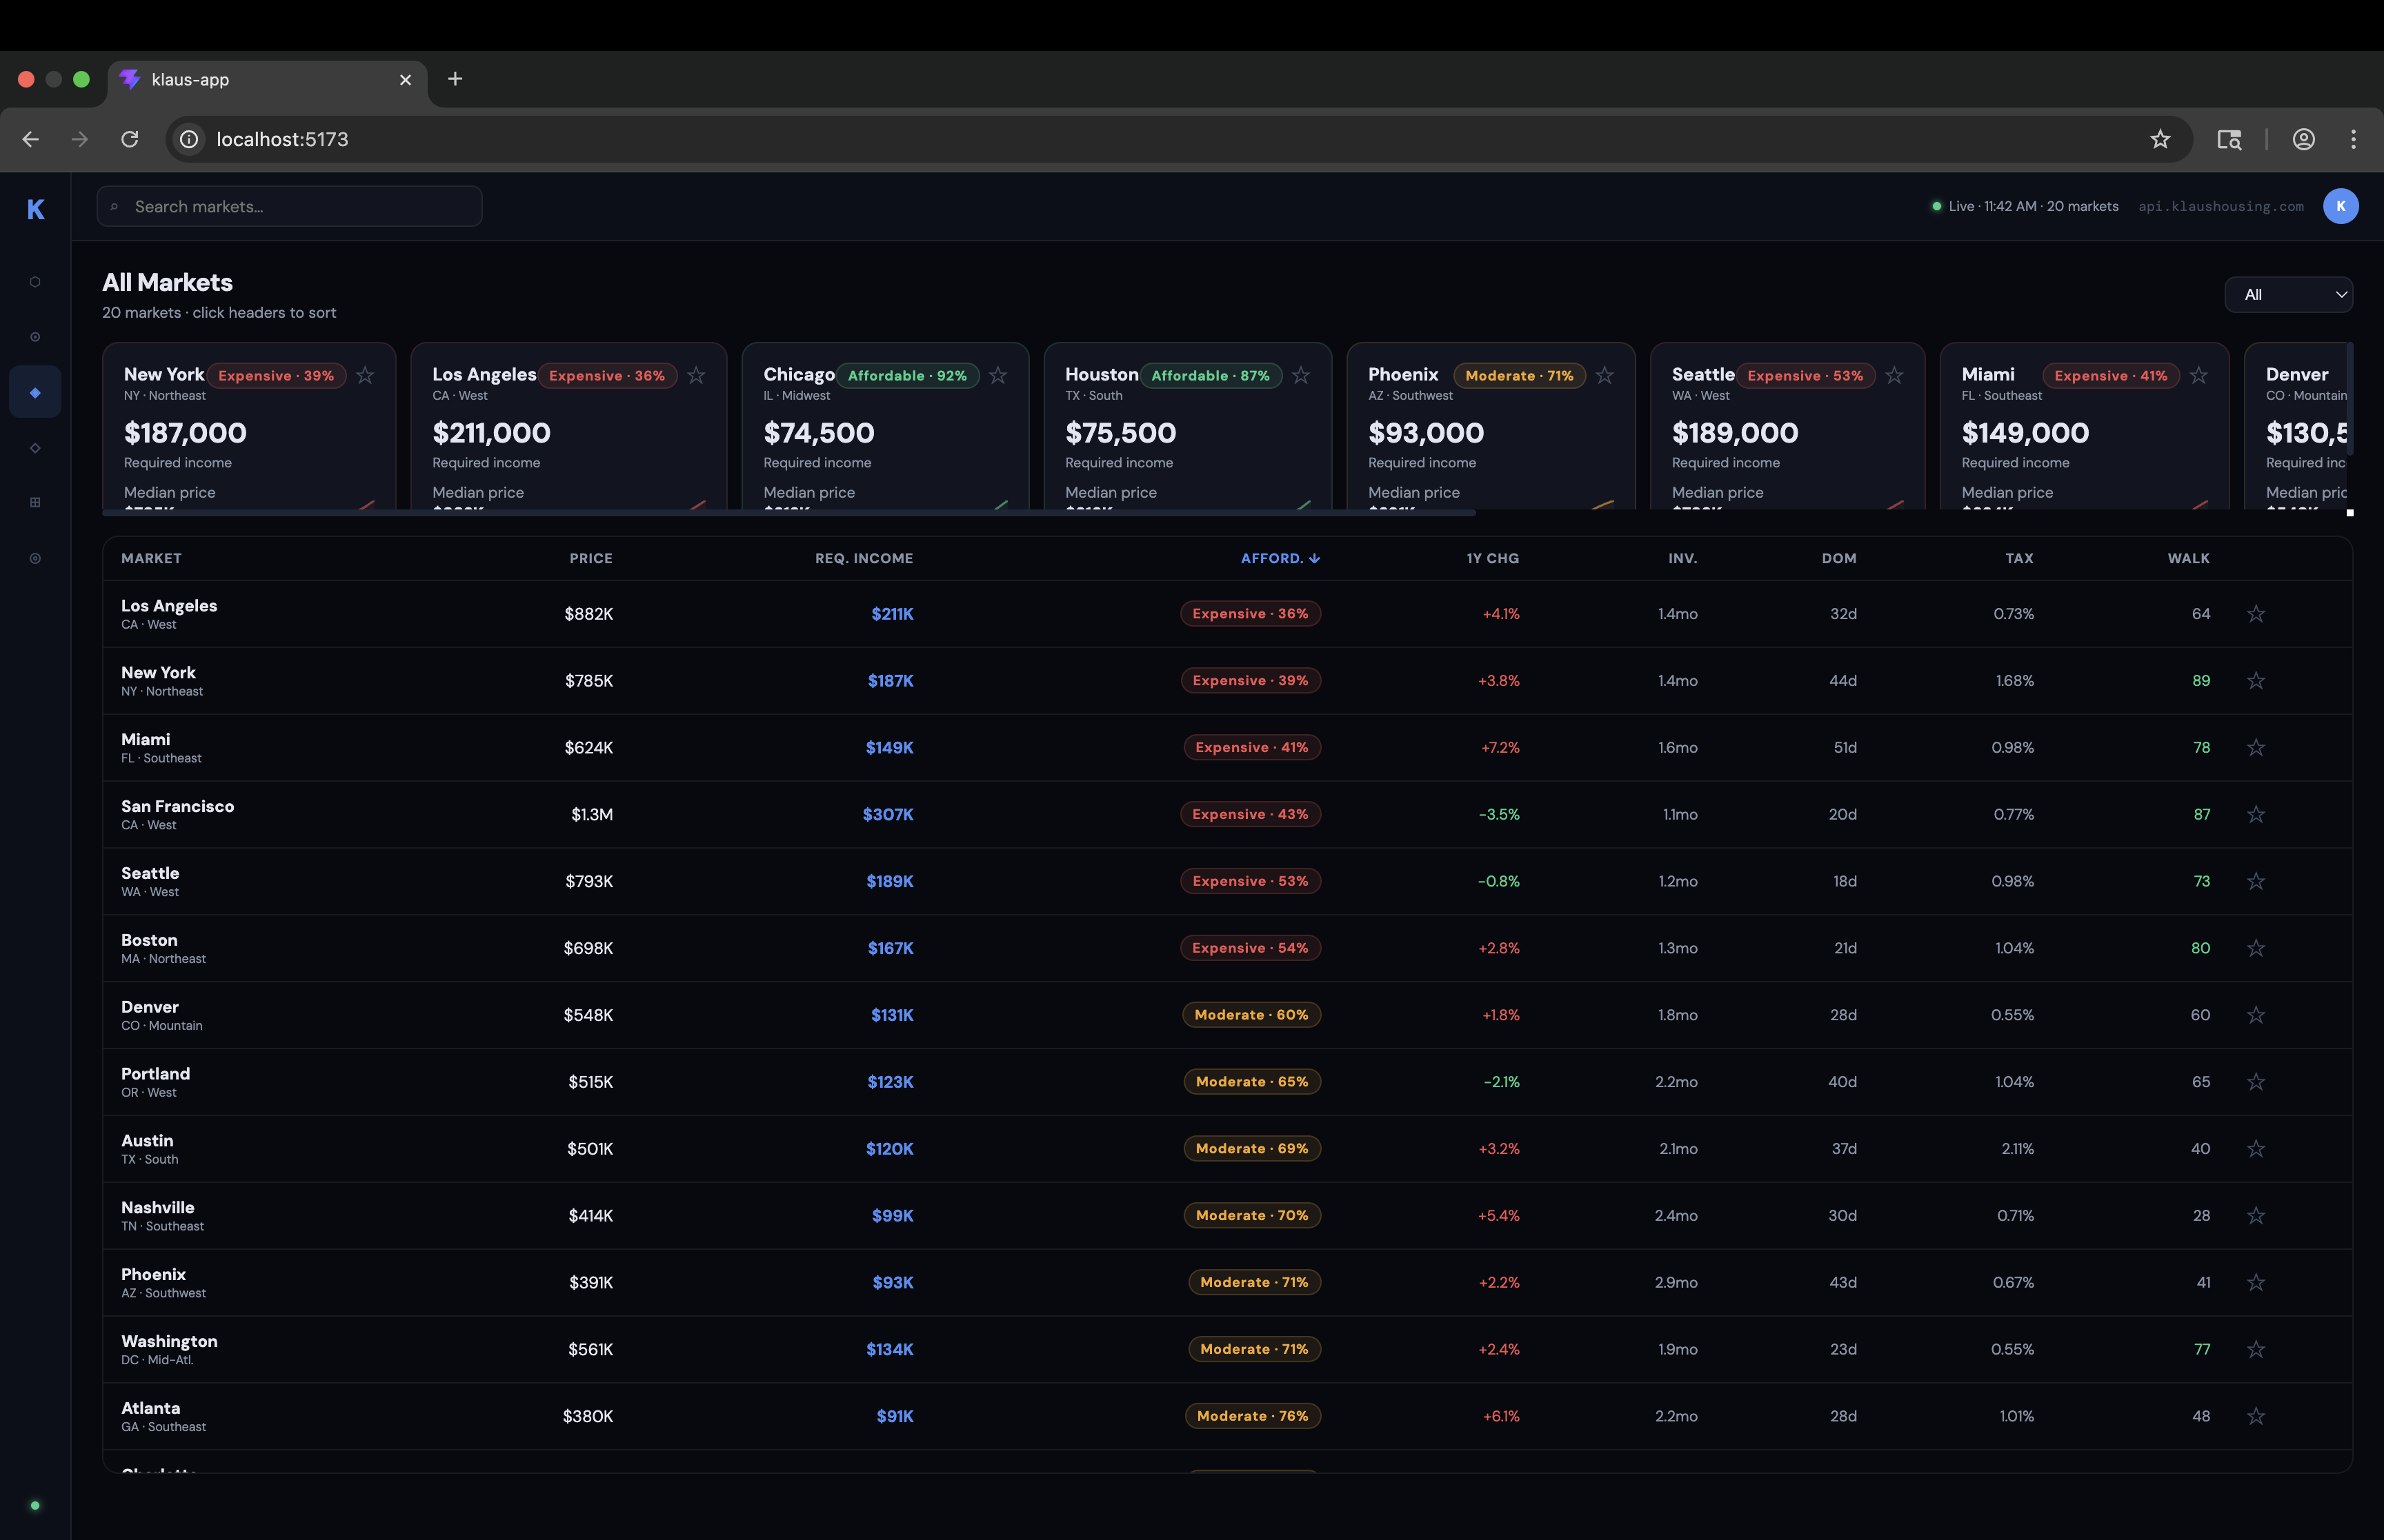
Task: Focus the Search markets input field
Action: [x=290, y=206]
